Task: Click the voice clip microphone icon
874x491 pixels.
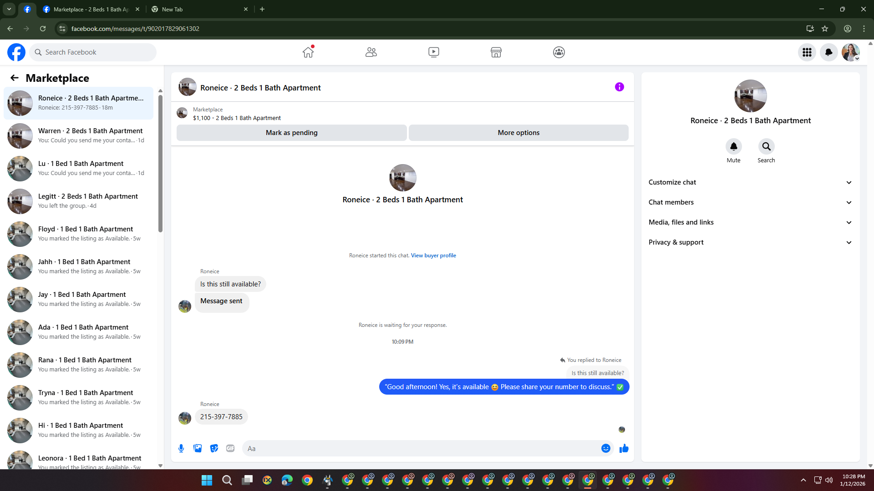Action: coord(181,448)
